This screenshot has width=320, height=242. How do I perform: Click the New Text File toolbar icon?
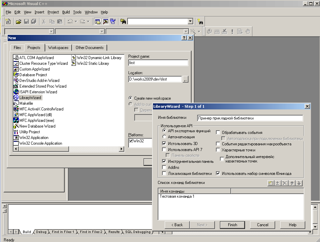(x=8, y=21)
